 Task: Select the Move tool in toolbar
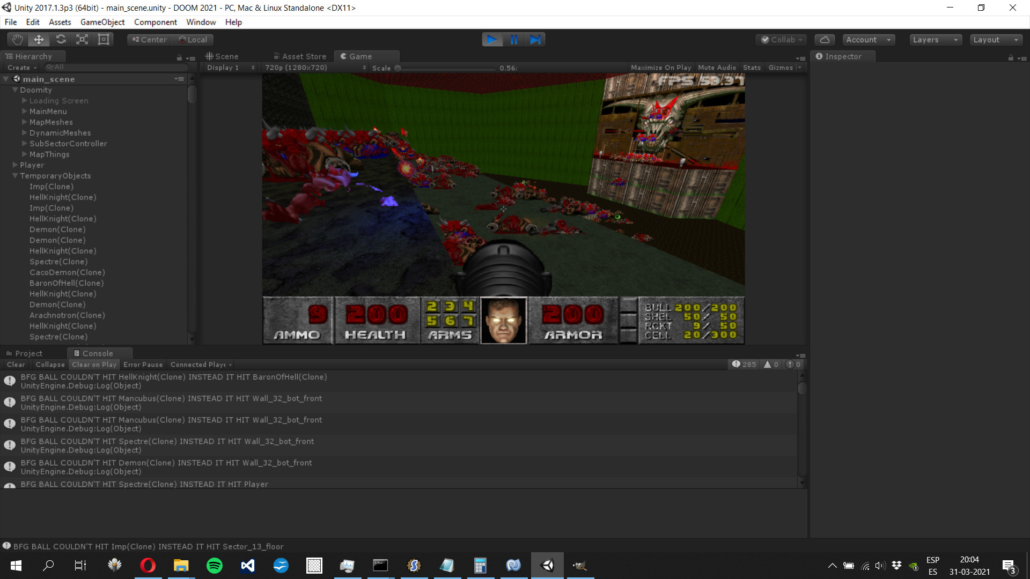tap(39, 40)
